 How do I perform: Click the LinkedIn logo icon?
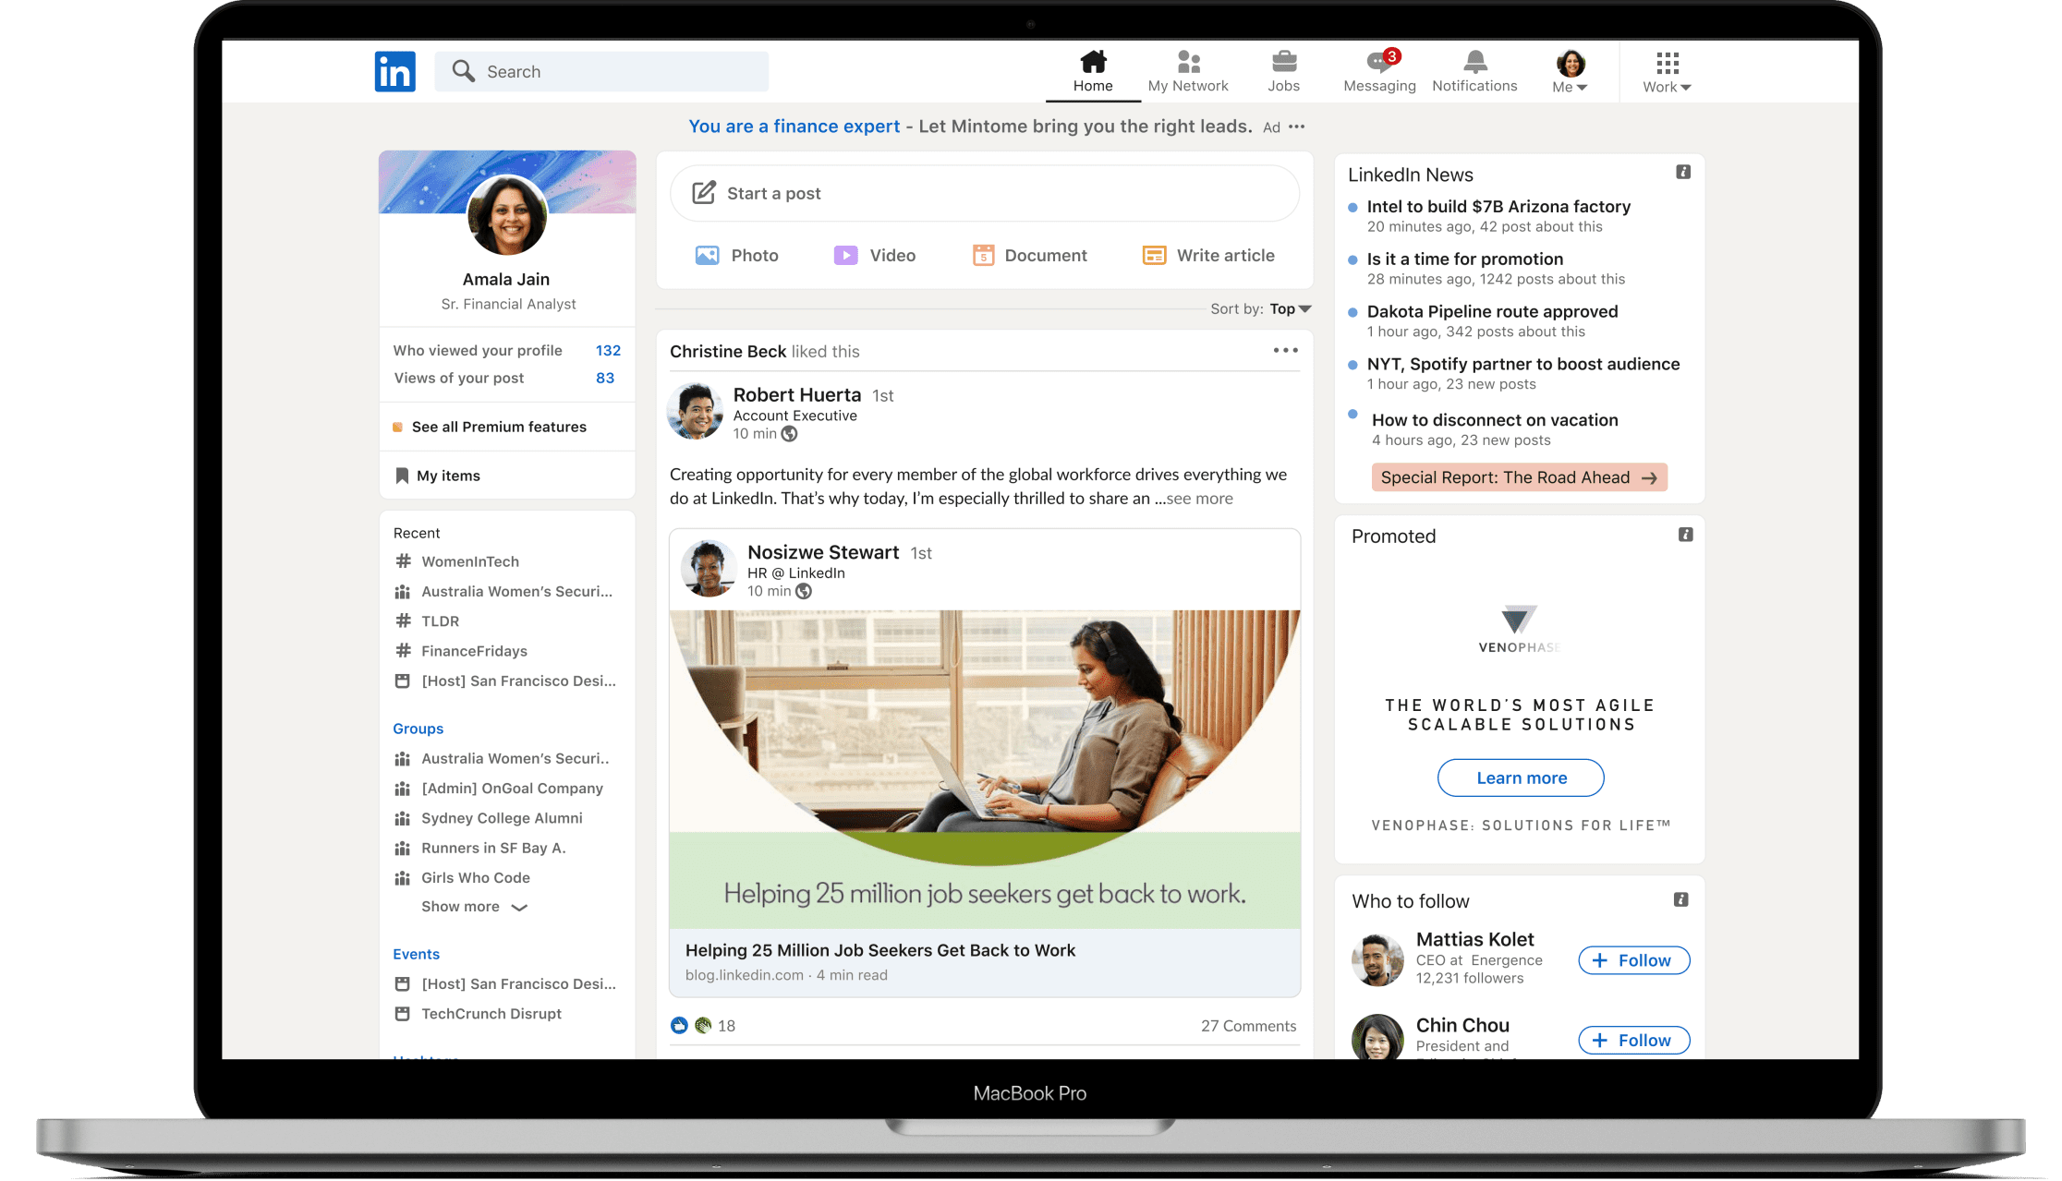(x=394, y=71)
